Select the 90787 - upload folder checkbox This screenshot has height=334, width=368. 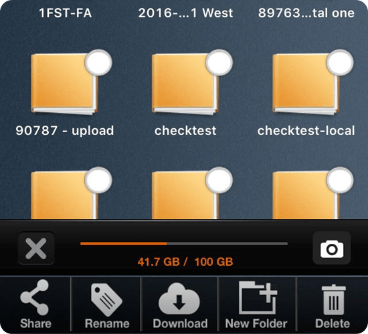(x=98, y=63)
